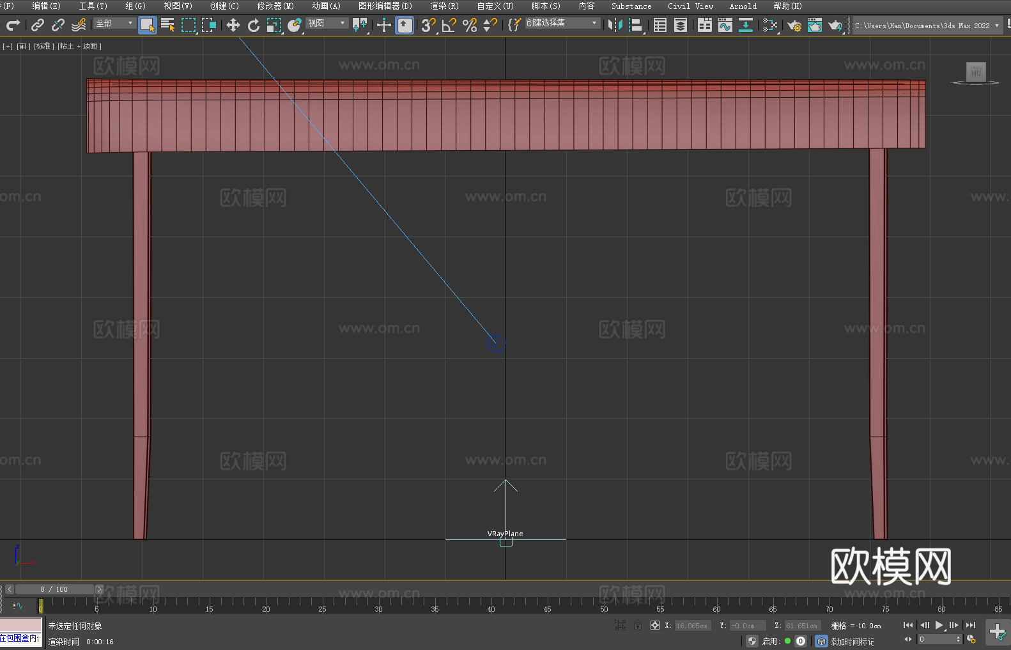
Task: Click the Mirror tool icon
Action: click(x=615, y=25)
